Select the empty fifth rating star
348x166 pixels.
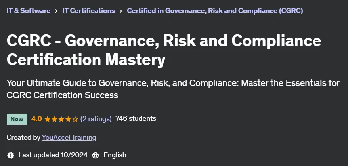click(x=75, y=119)
